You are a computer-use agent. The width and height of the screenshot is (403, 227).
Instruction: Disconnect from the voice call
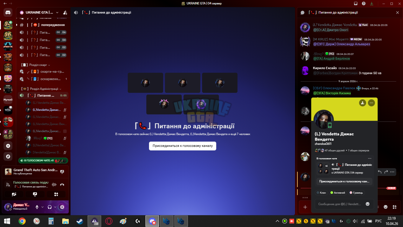[62, 185]
